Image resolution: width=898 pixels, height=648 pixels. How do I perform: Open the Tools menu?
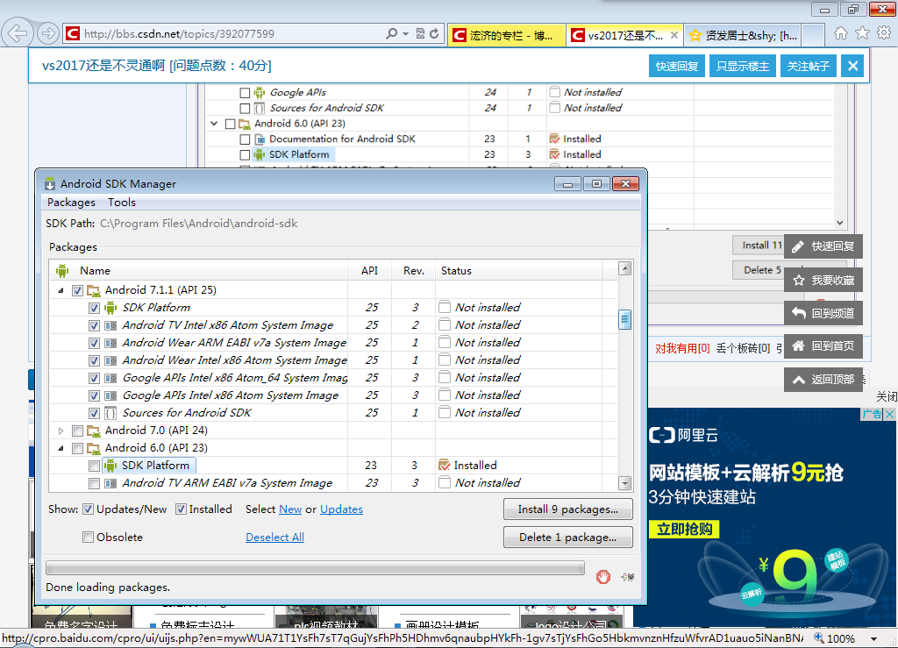[x=121, y=202]
